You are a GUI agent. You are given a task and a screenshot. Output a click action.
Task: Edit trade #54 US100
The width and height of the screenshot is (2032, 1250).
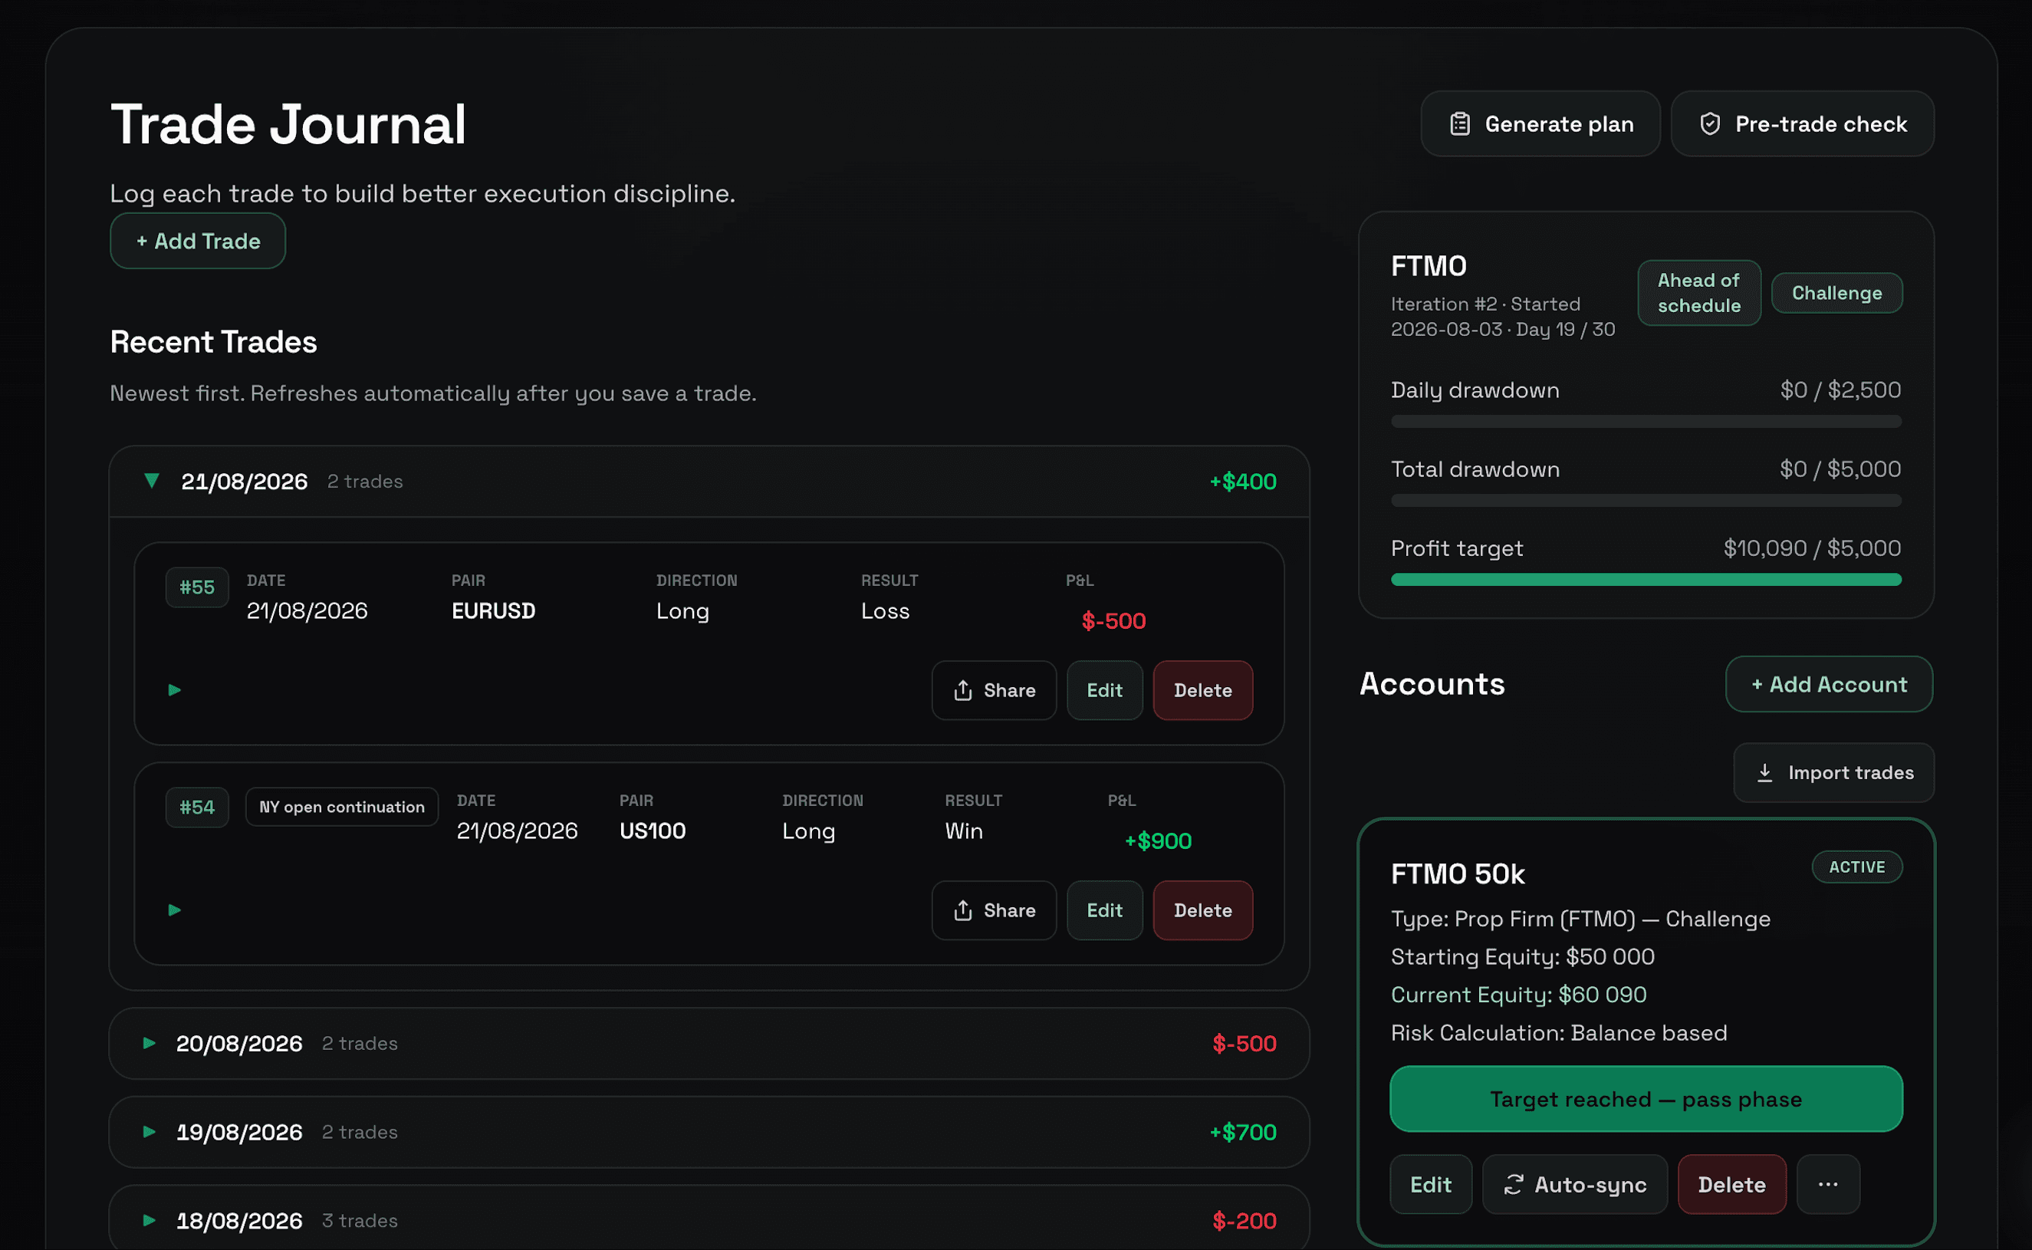(x=1104, y=910)
